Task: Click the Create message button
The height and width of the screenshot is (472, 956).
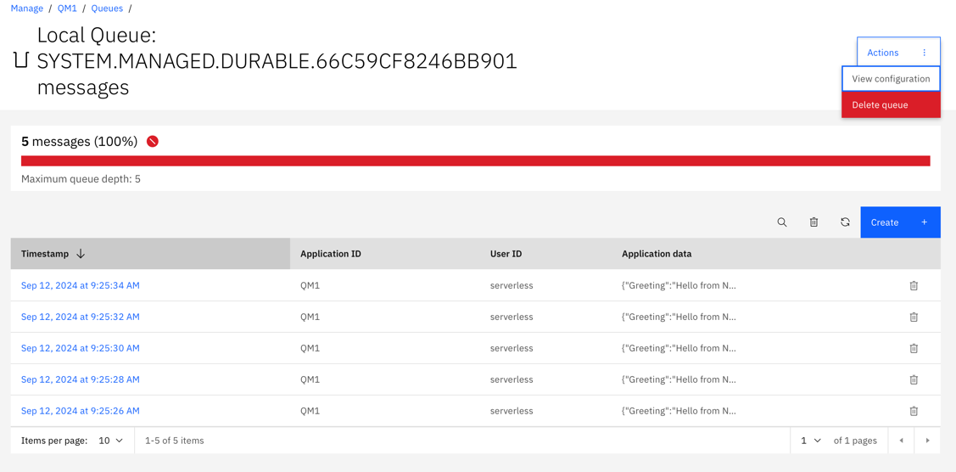Action: [901, 222]
